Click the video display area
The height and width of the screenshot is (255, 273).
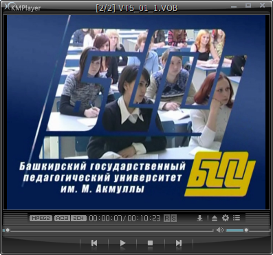point(137,112)
